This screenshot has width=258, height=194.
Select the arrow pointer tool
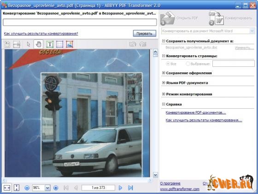click(x=29, y=44)
